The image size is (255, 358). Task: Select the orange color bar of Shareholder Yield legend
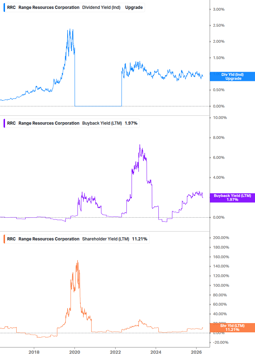[4, 239]
